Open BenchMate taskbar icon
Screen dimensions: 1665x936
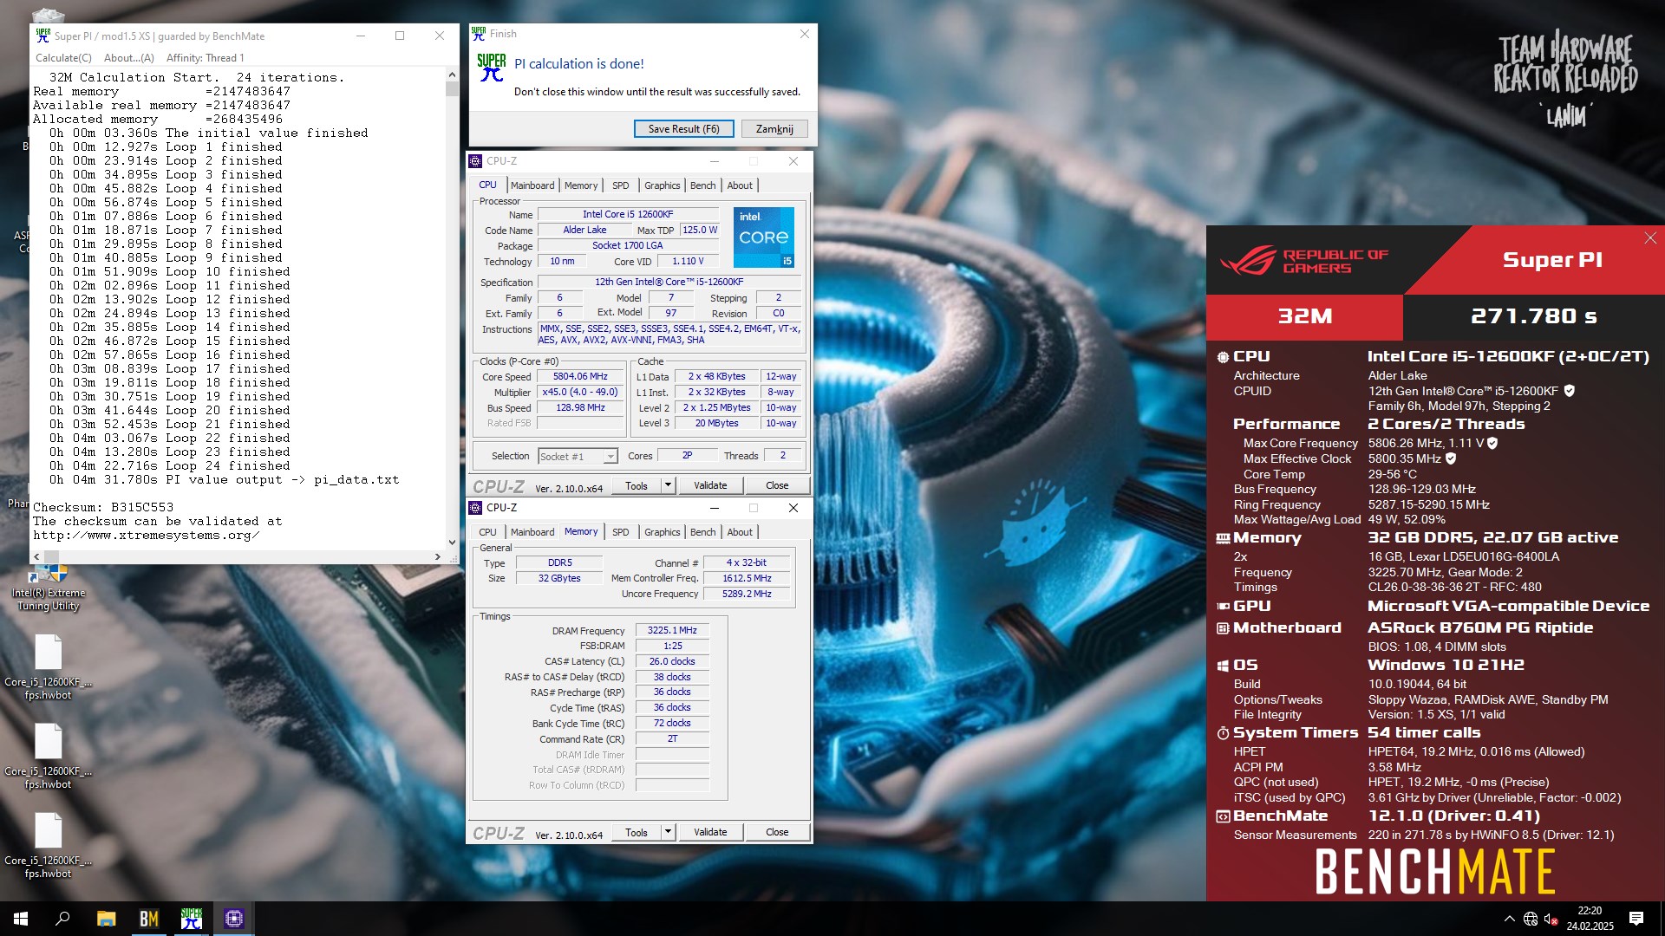click(x=149, y=919)
